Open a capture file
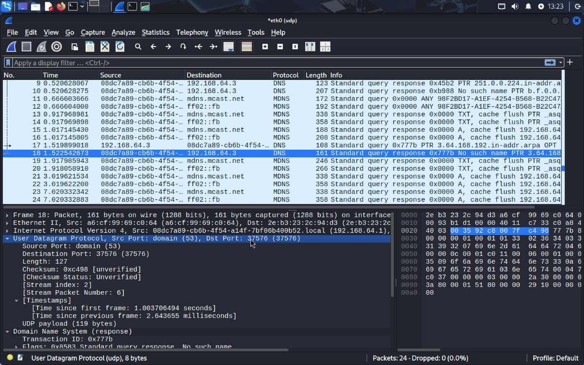 [75, 47]
